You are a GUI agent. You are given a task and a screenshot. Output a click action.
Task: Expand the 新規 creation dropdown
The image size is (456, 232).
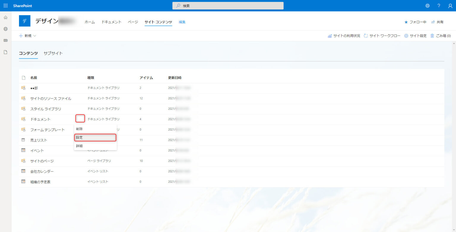pos(28,36)
